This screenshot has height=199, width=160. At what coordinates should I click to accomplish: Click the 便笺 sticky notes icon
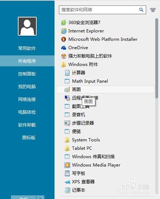67,132
